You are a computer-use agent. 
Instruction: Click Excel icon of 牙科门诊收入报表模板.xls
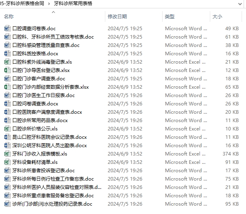[x=7, y=154]
